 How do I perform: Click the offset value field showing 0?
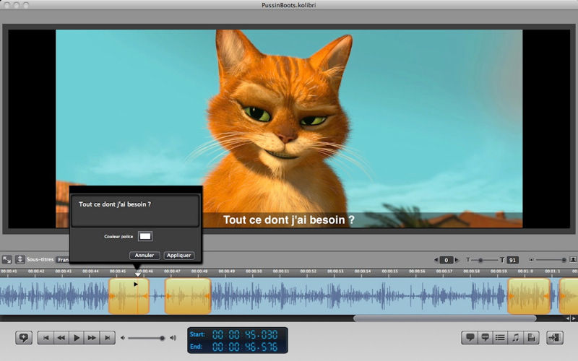click(x=447, y=260)
